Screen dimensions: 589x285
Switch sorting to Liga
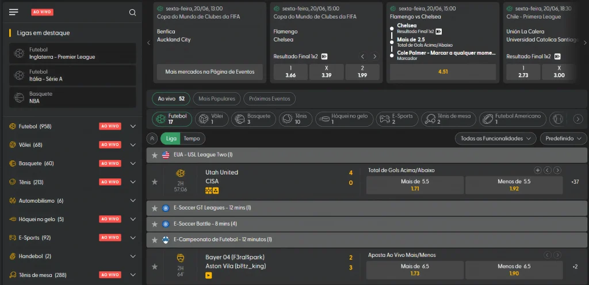(x=171, y=138)
